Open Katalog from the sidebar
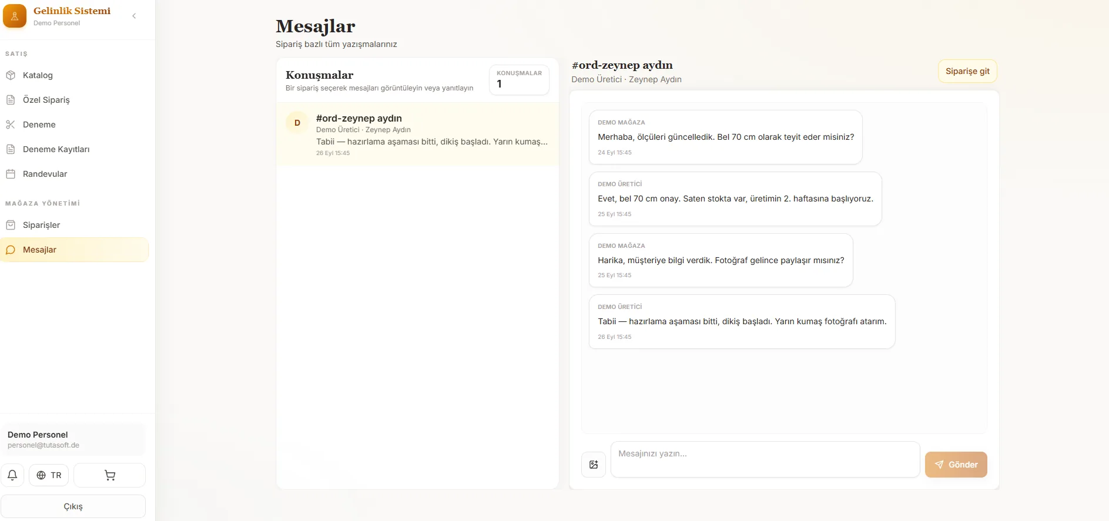 click(x=74, y=75)
